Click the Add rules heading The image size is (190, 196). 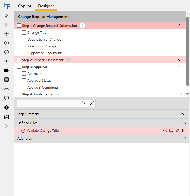coord(25,139)
